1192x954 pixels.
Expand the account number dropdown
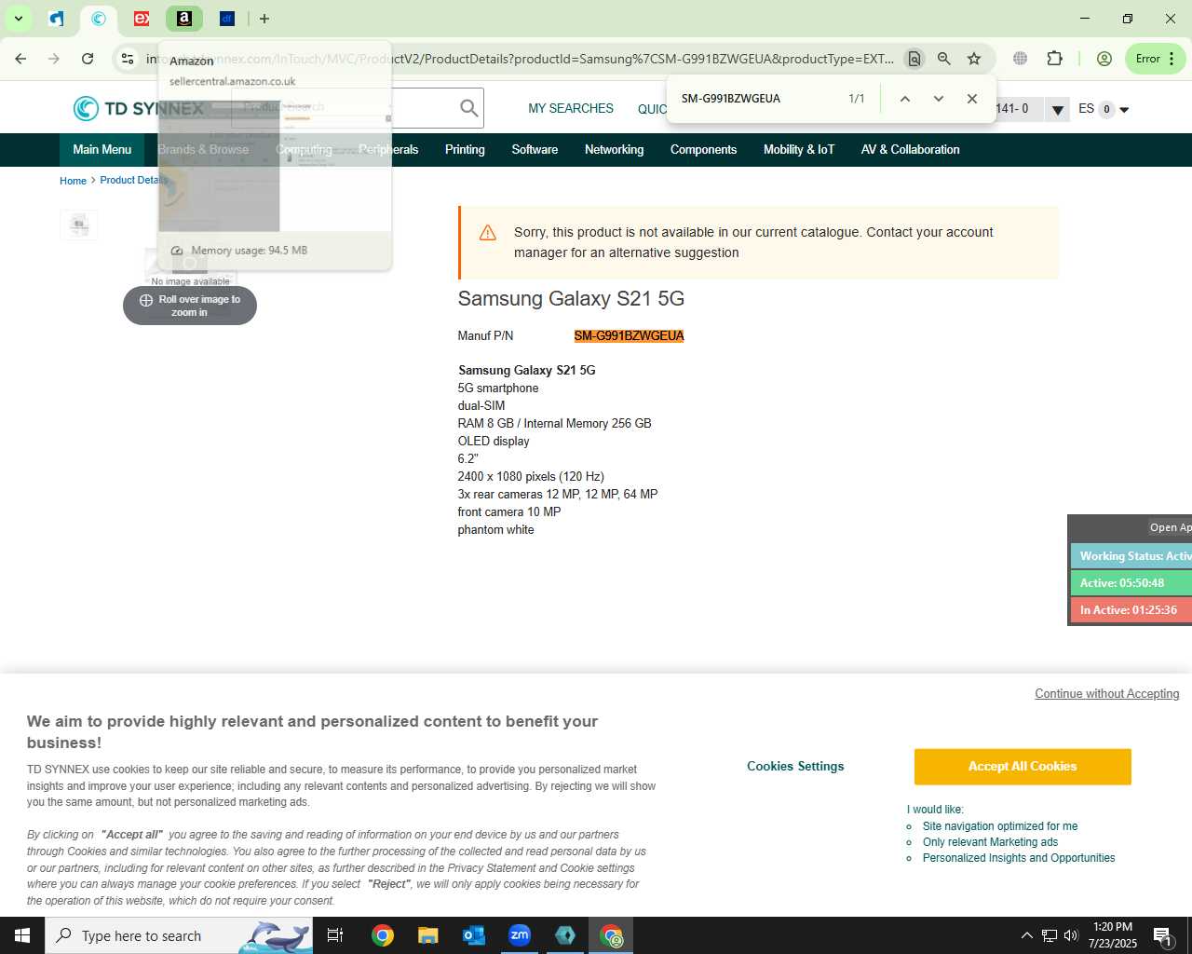click(1057, 110)
